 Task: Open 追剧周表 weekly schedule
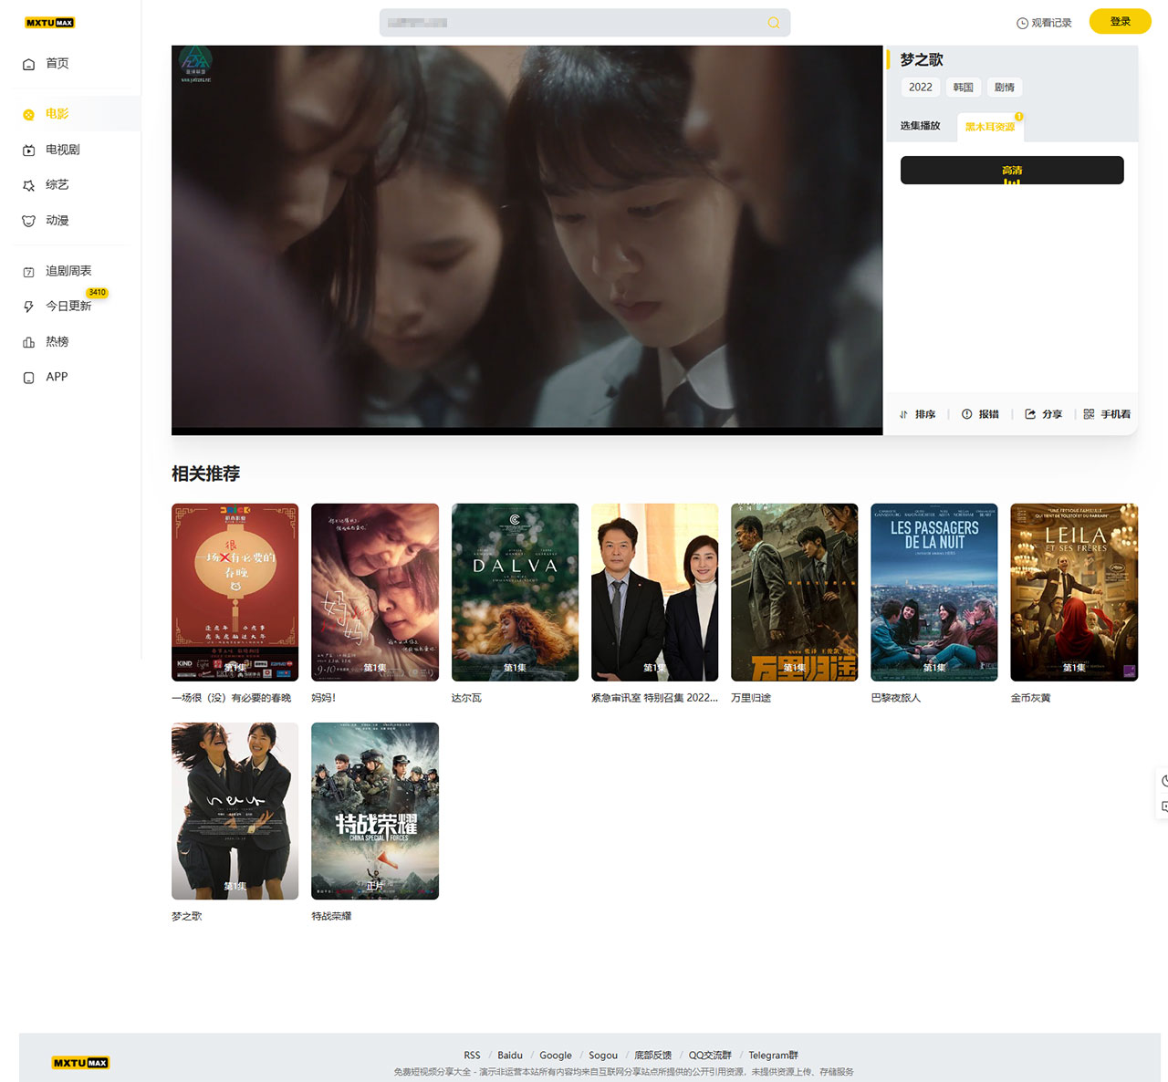click(x=68, y=271)
